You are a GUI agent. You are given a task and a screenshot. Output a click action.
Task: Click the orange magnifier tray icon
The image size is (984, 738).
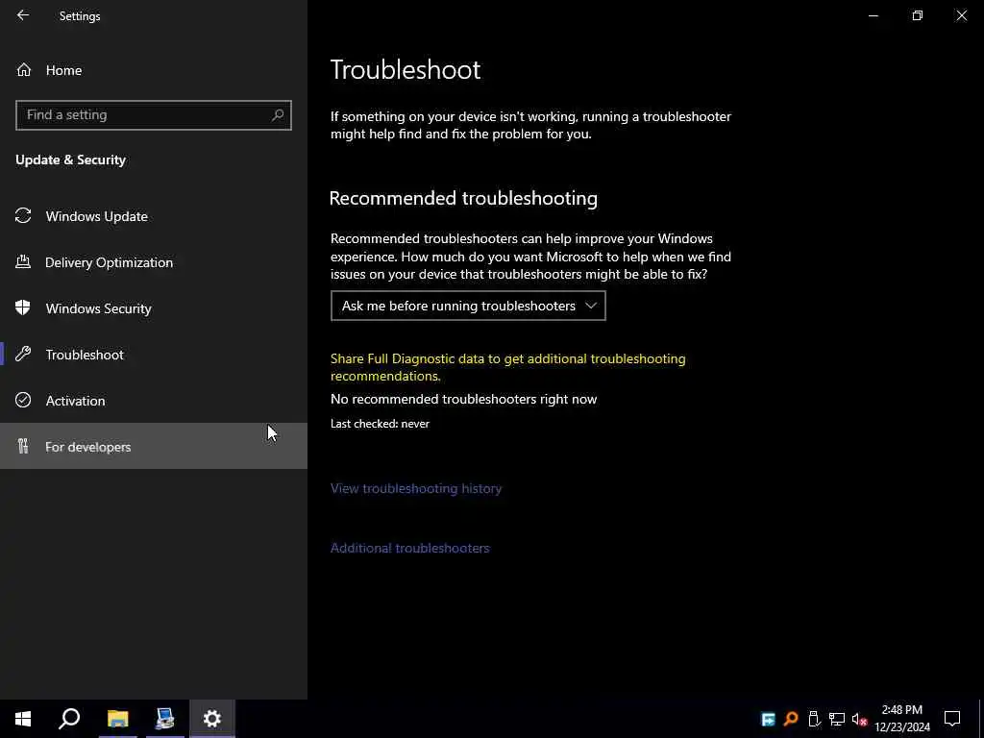coord(791,719)
